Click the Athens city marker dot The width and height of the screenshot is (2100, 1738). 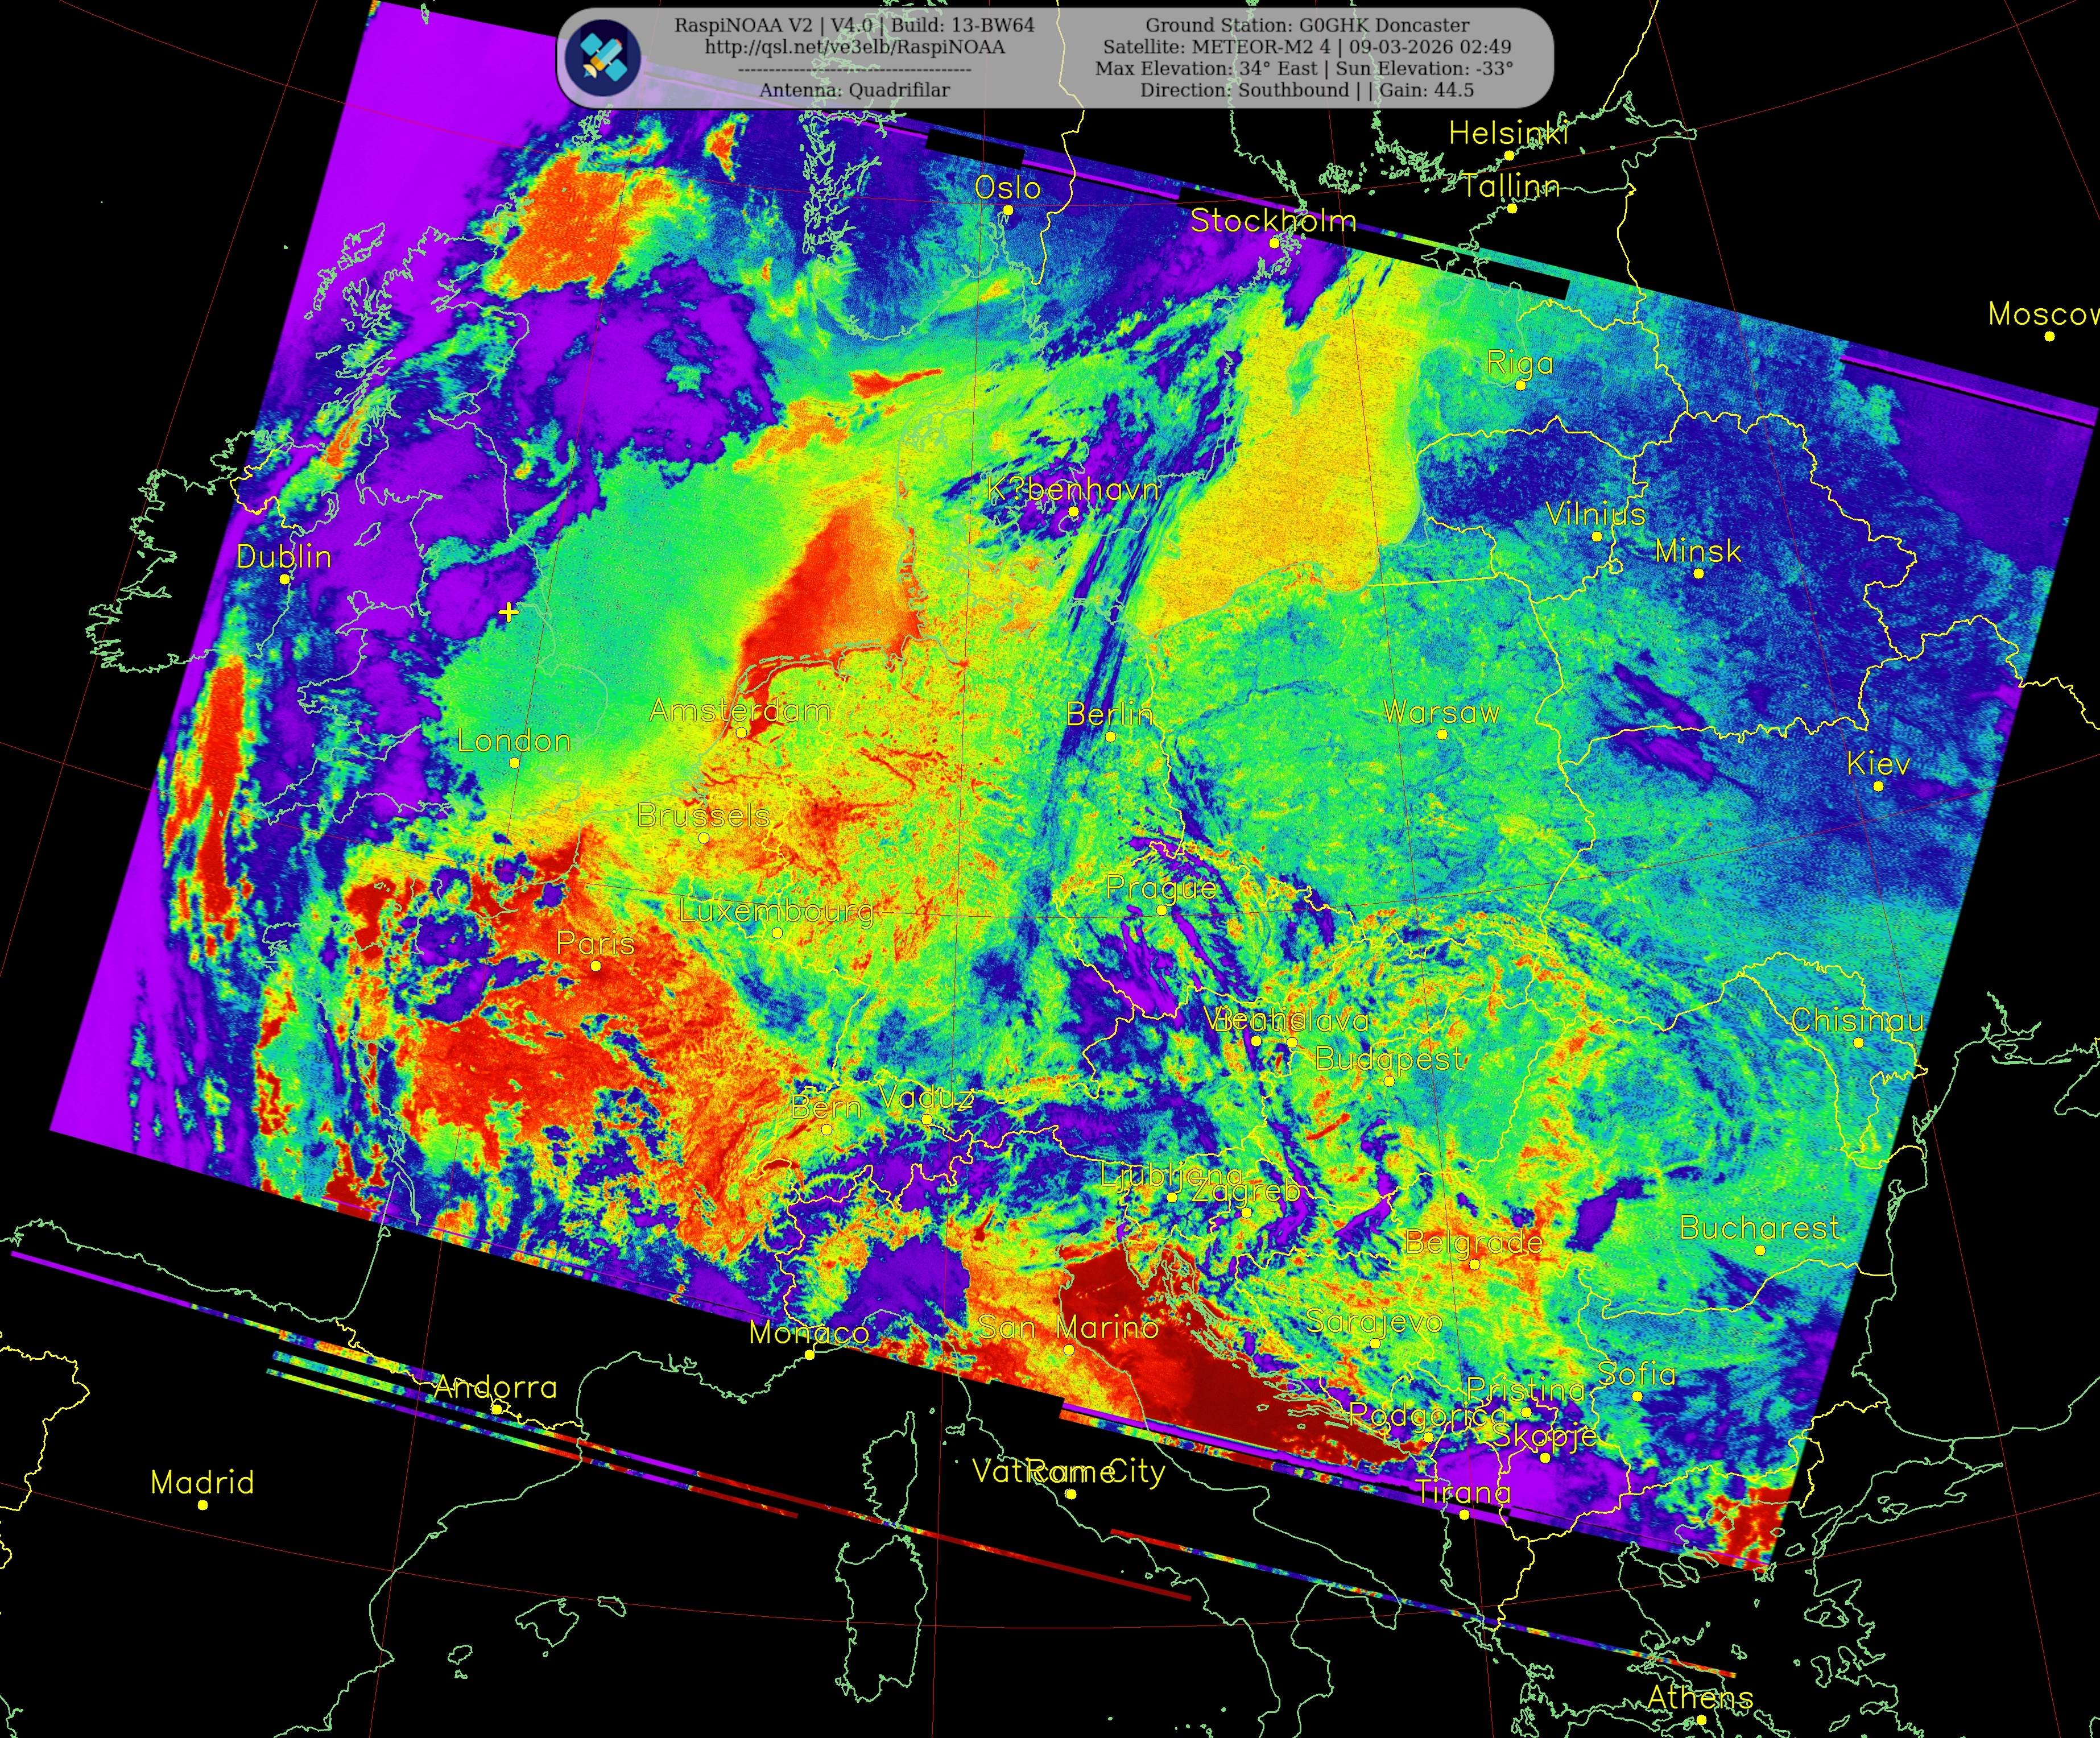pyautogui.click(x=1701, y=1720)
